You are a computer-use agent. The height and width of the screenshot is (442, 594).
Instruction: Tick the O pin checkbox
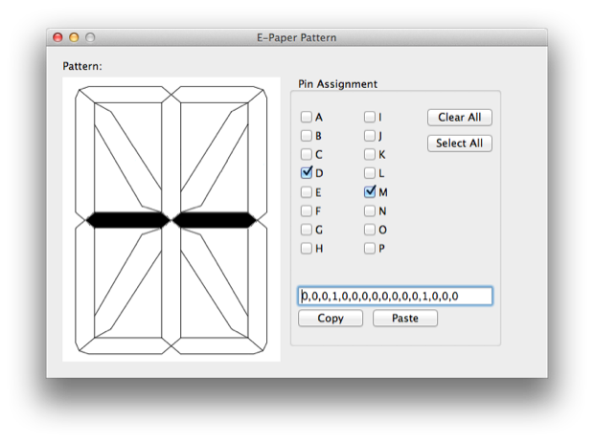click(x=370, y=230)
